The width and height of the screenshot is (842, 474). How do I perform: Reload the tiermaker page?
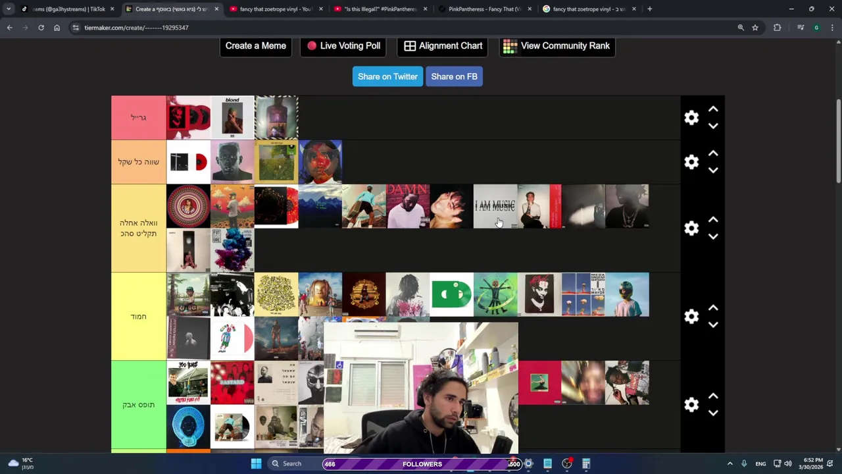point(41,28)
